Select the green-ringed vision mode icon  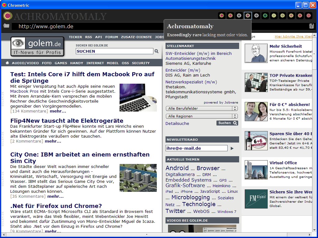click(x=265, y=15)
